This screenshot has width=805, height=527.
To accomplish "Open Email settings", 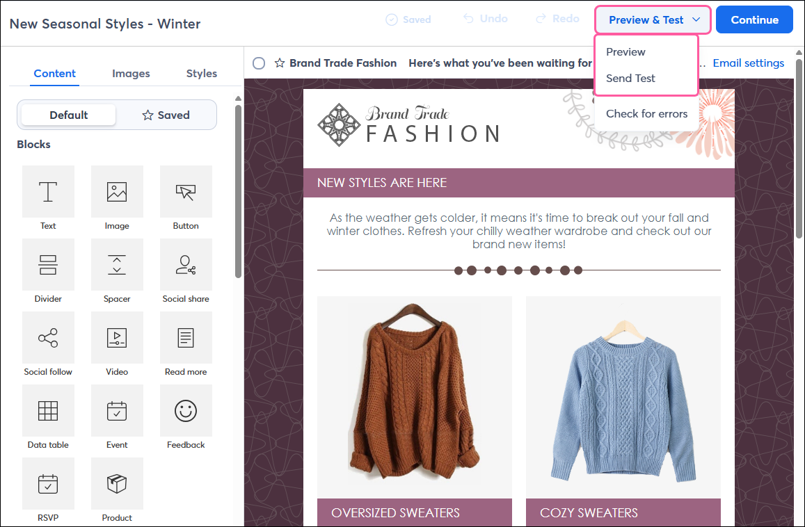I will [x=748, y=63].
